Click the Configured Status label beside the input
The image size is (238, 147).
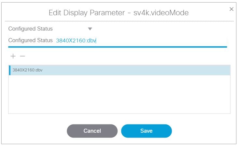pyautogui.click(x=30, y=40)
